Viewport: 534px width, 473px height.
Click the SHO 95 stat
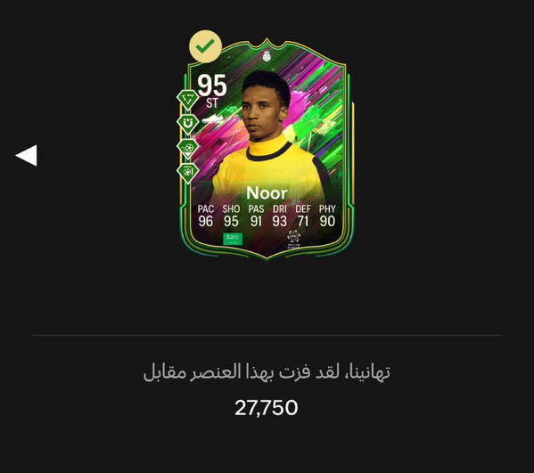click(x=231, y=216)
